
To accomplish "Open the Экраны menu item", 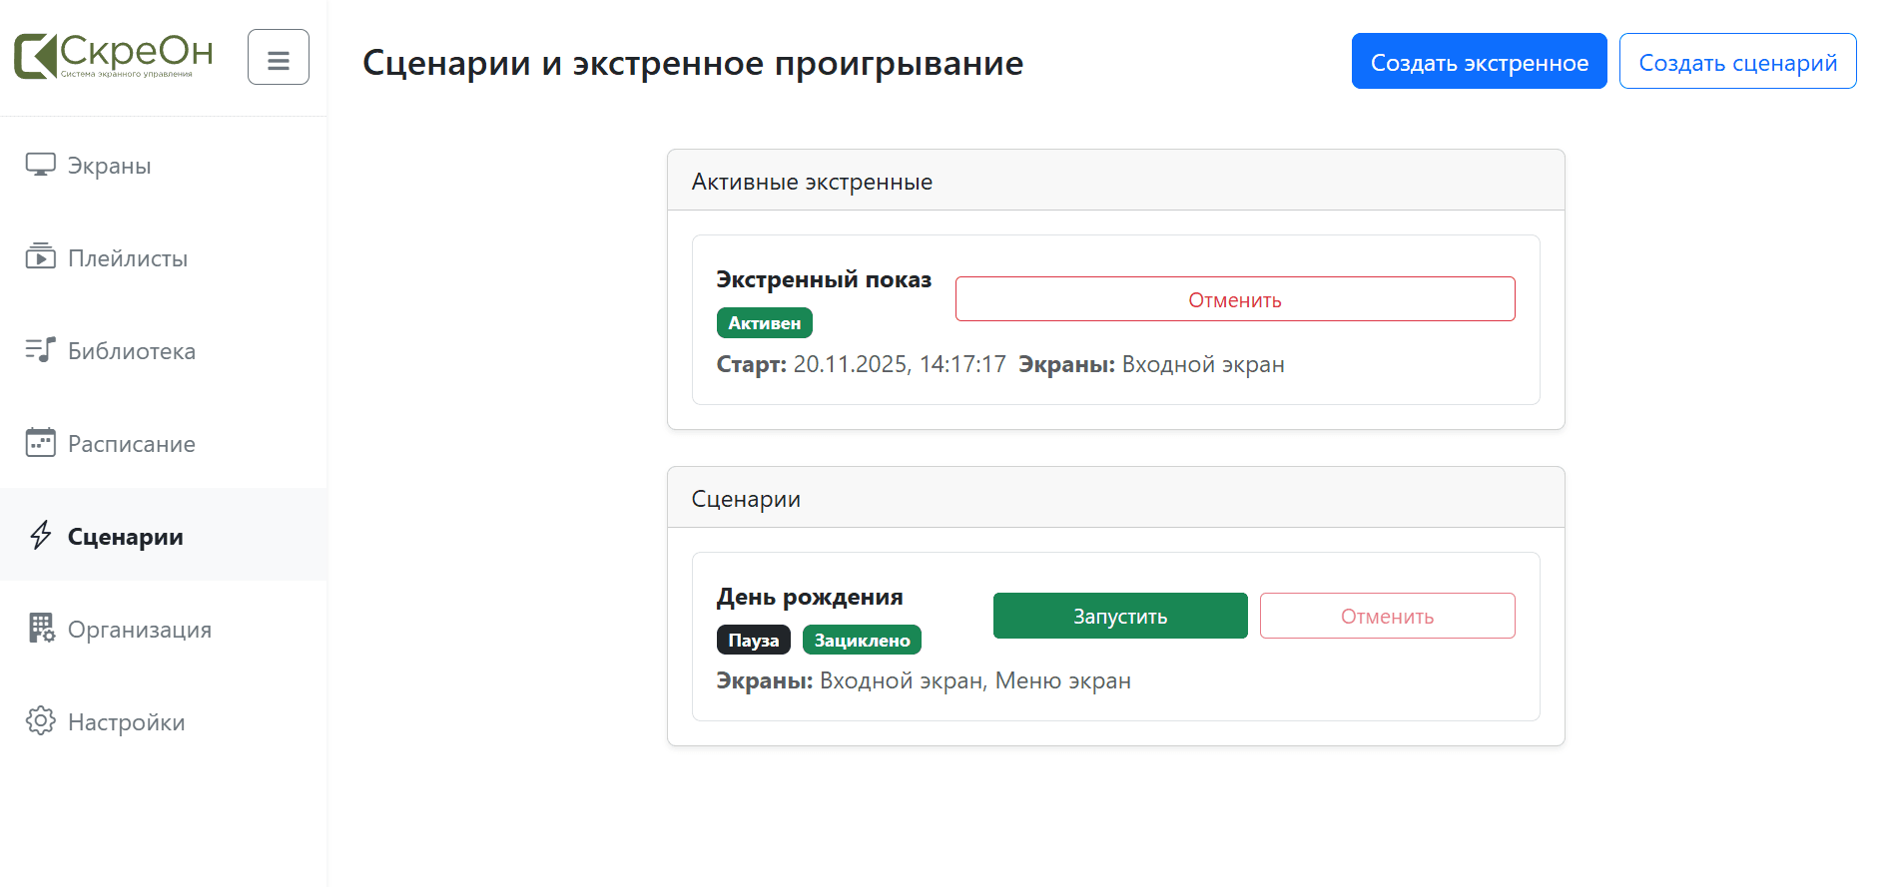I will tap(110, 166).
